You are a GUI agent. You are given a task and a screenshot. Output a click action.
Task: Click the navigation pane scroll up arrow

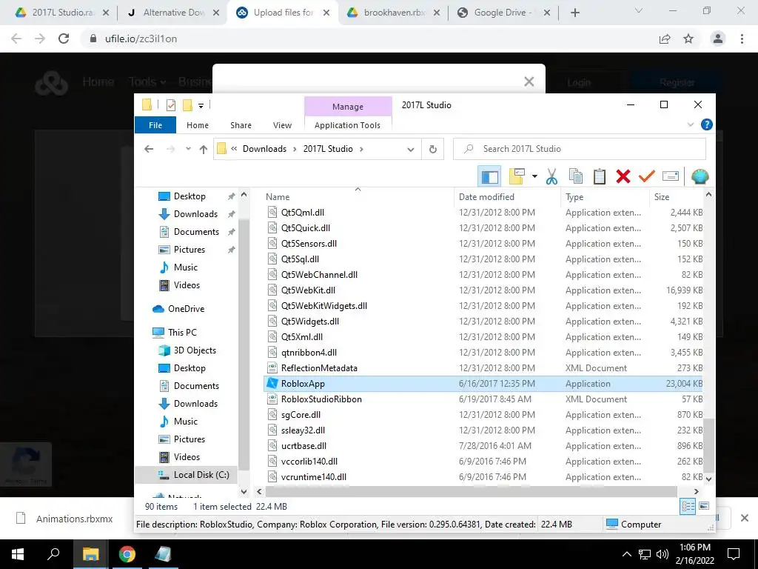click(244, 195)
